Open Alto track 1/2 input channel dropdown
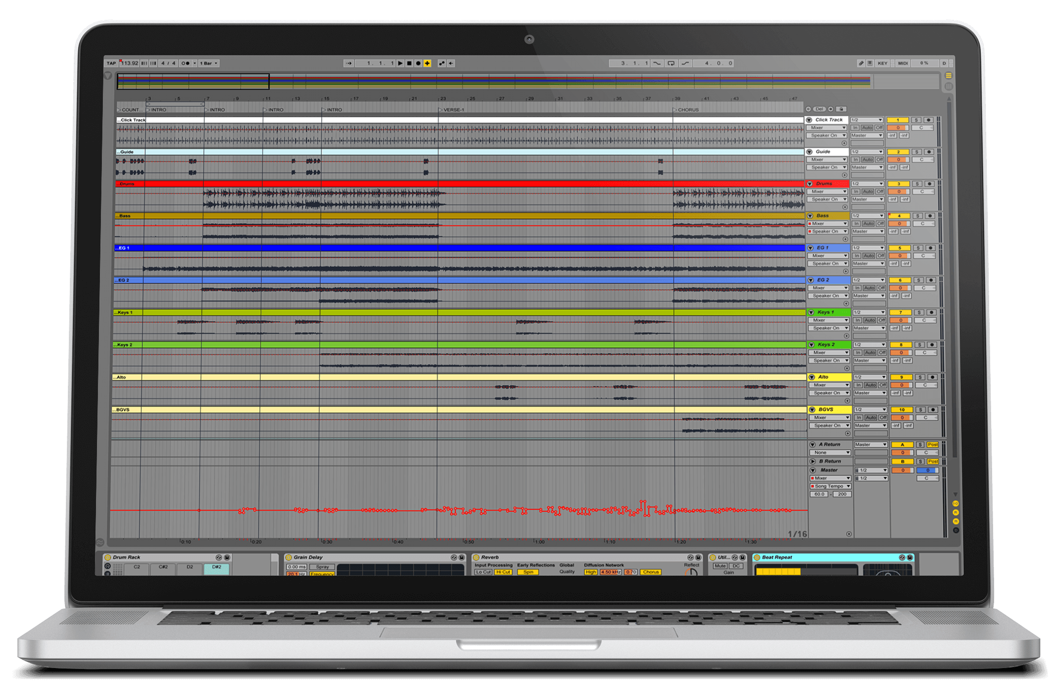This screenshot has height=699, width=1059. [x=870, y=377]
